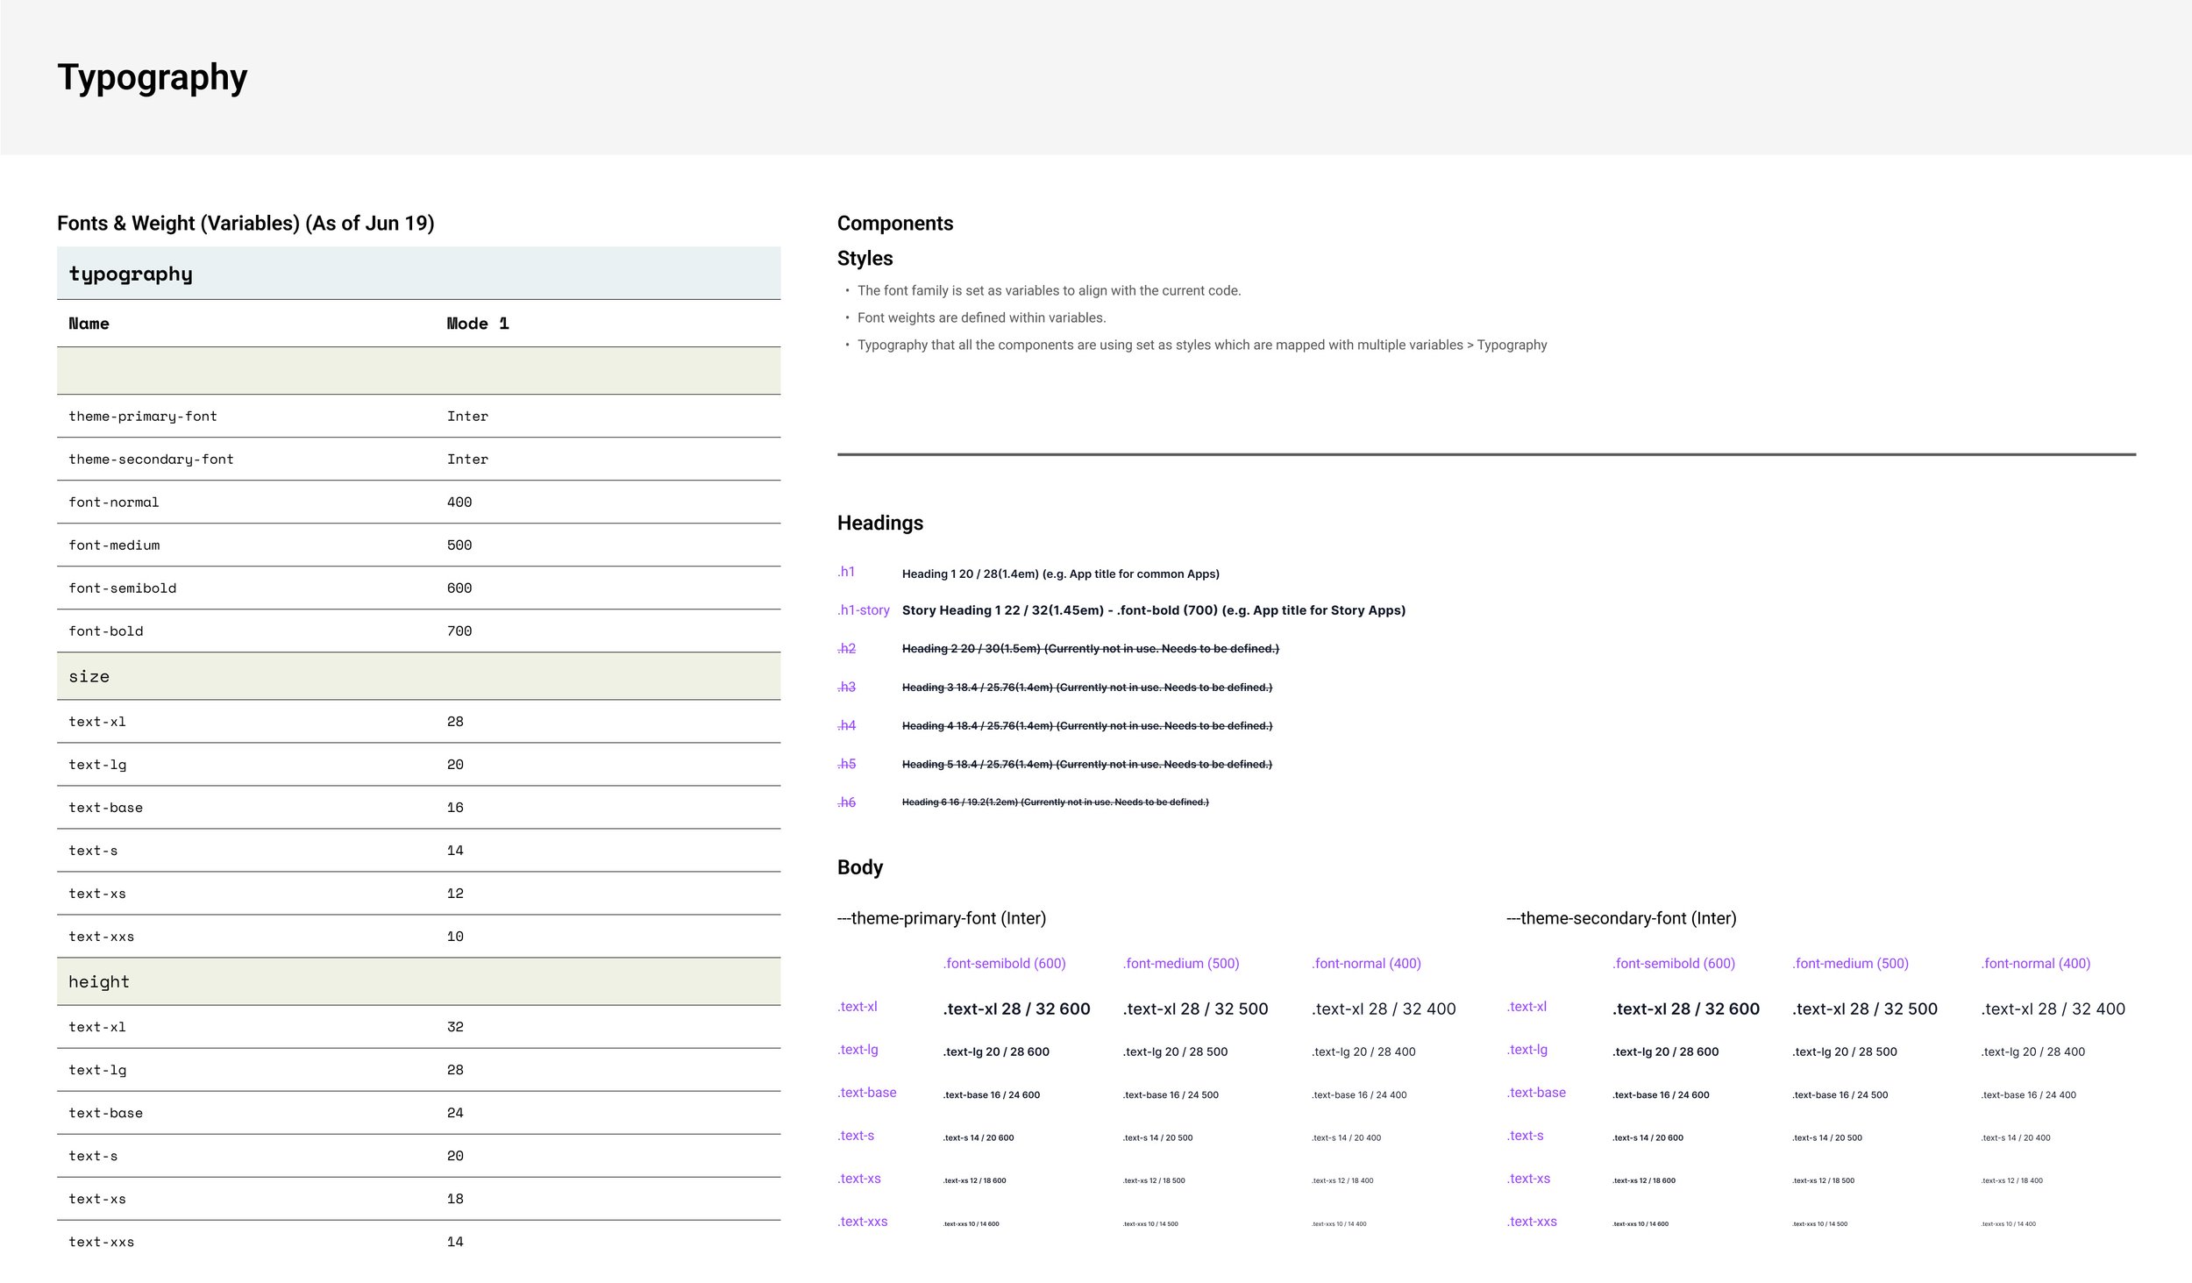
Task: Select the ---theme-primary-font (Inter) label
Action: pos(941,918)
